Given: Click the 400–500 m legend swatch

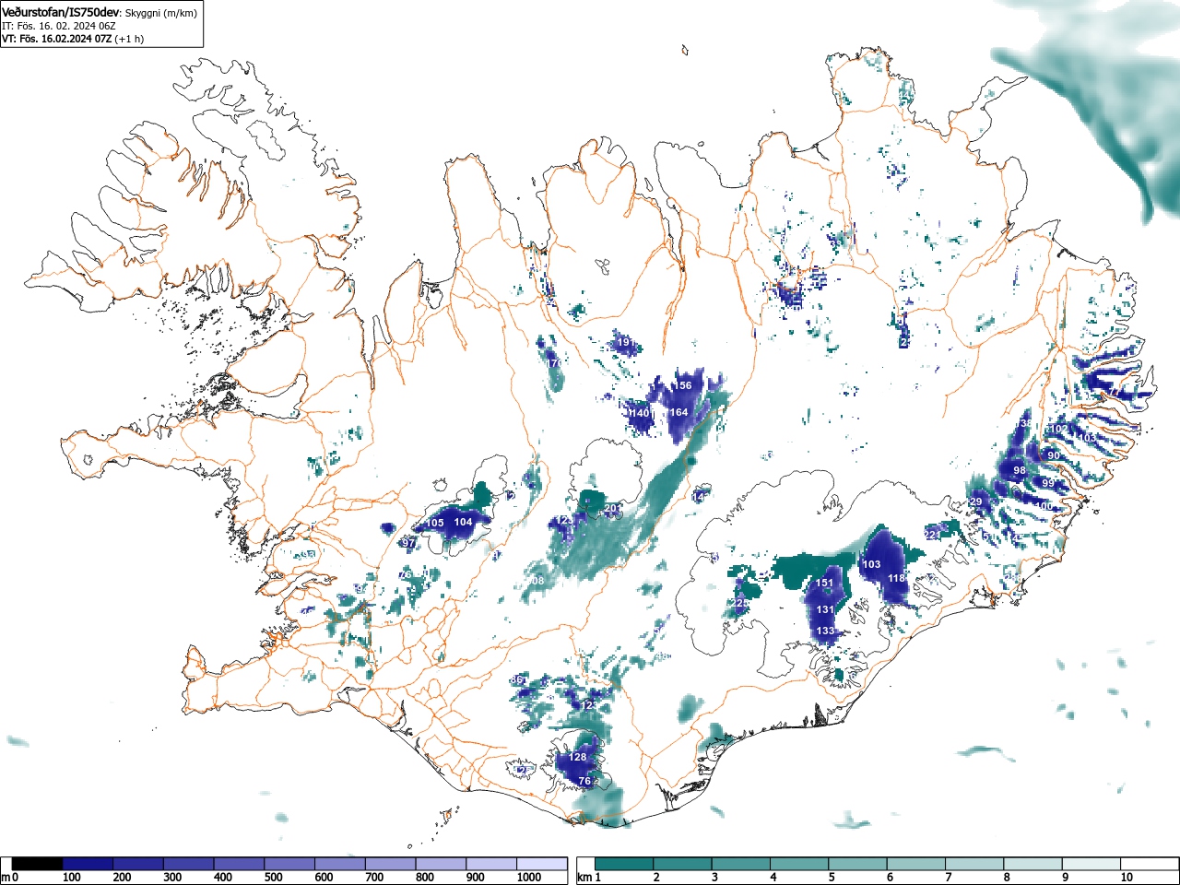Looking at the screenshot, I should click(x=239, y=864).
